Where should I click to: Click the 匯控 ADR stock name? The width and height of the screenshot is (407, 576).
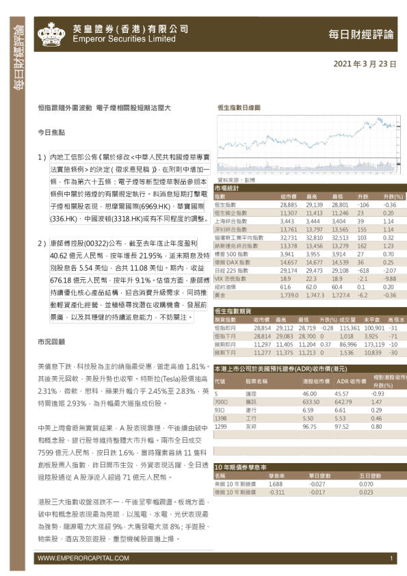[x=251, y=394]
